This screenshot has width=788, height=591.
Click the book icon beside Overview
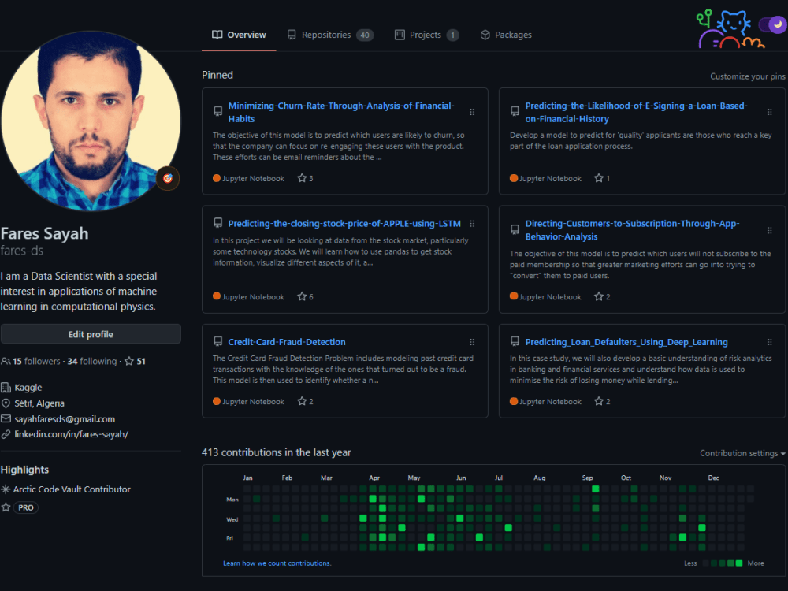[217, 35]
